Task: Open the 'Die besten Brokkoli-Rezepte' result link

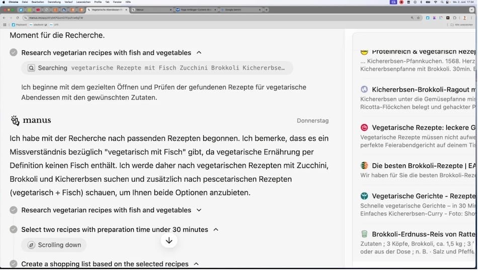Action: pyautogui.click(x=423, y=165)
